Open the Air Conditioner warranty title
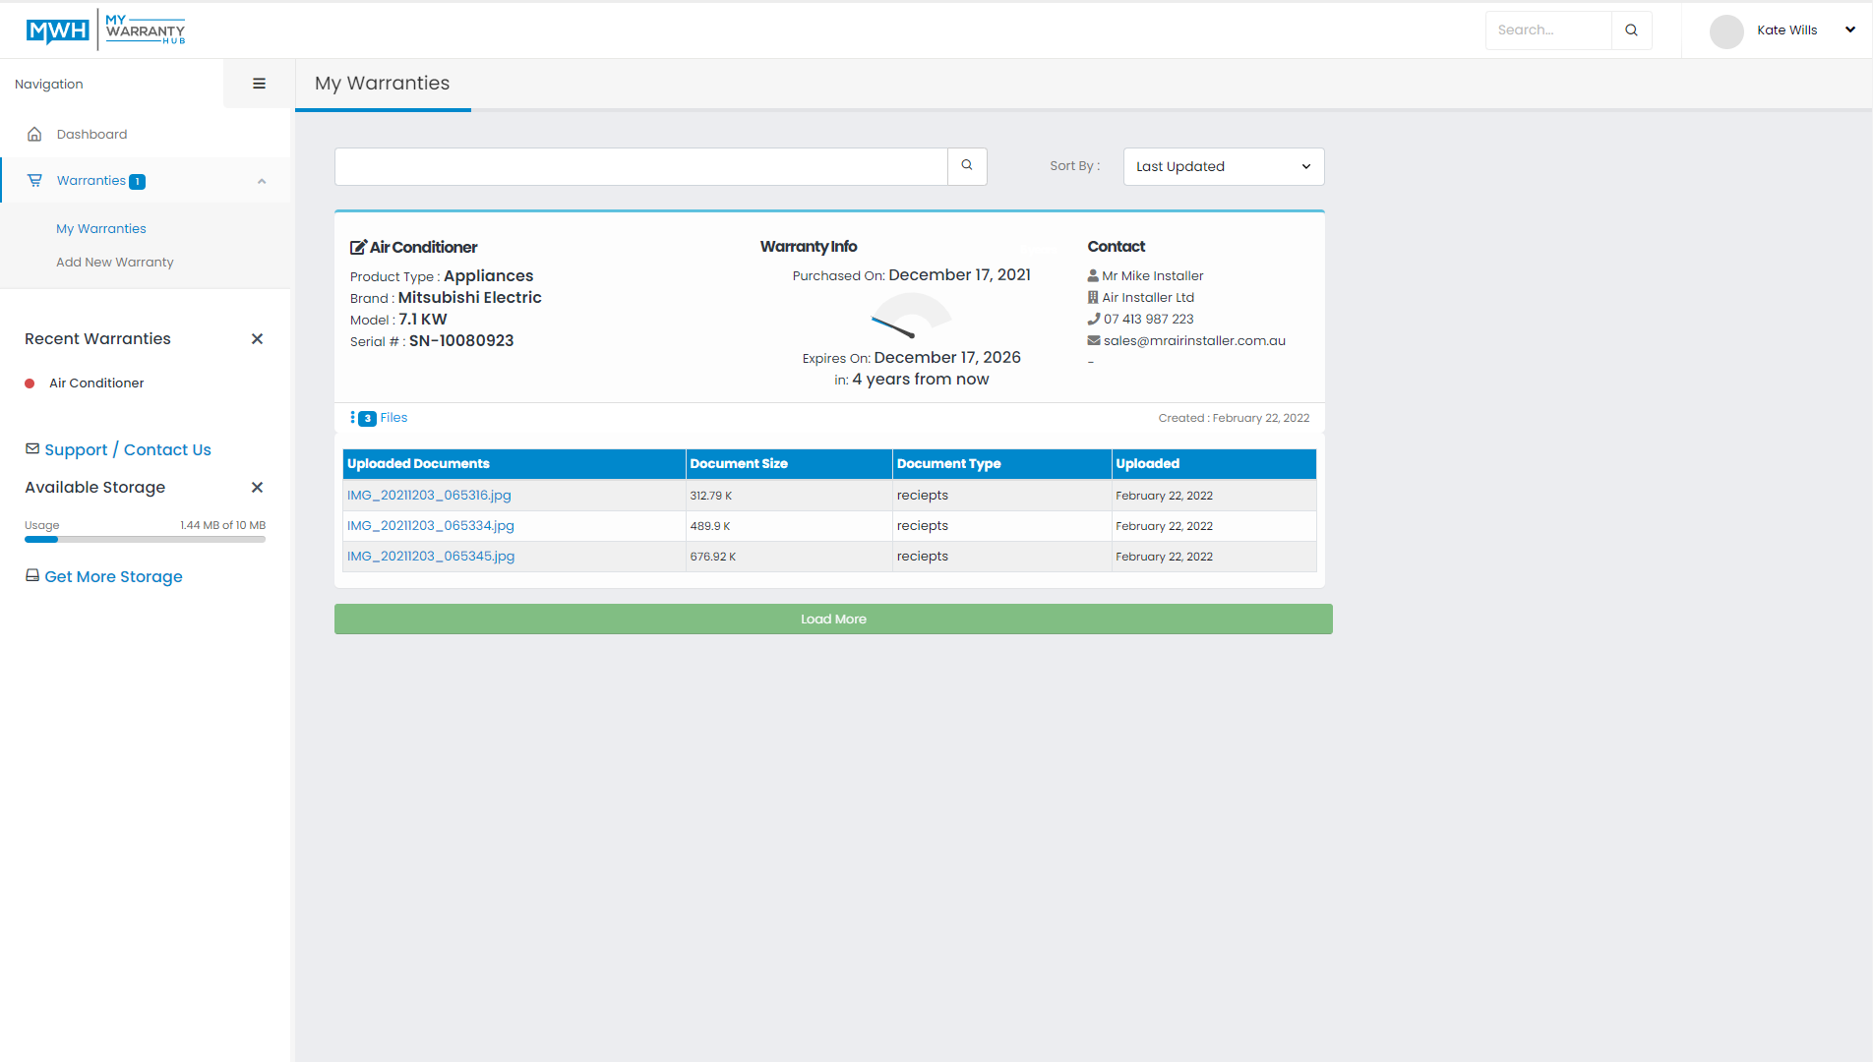Image resolution: width=1873 pixels, height=1062 pixels. (x=423, y=247)
